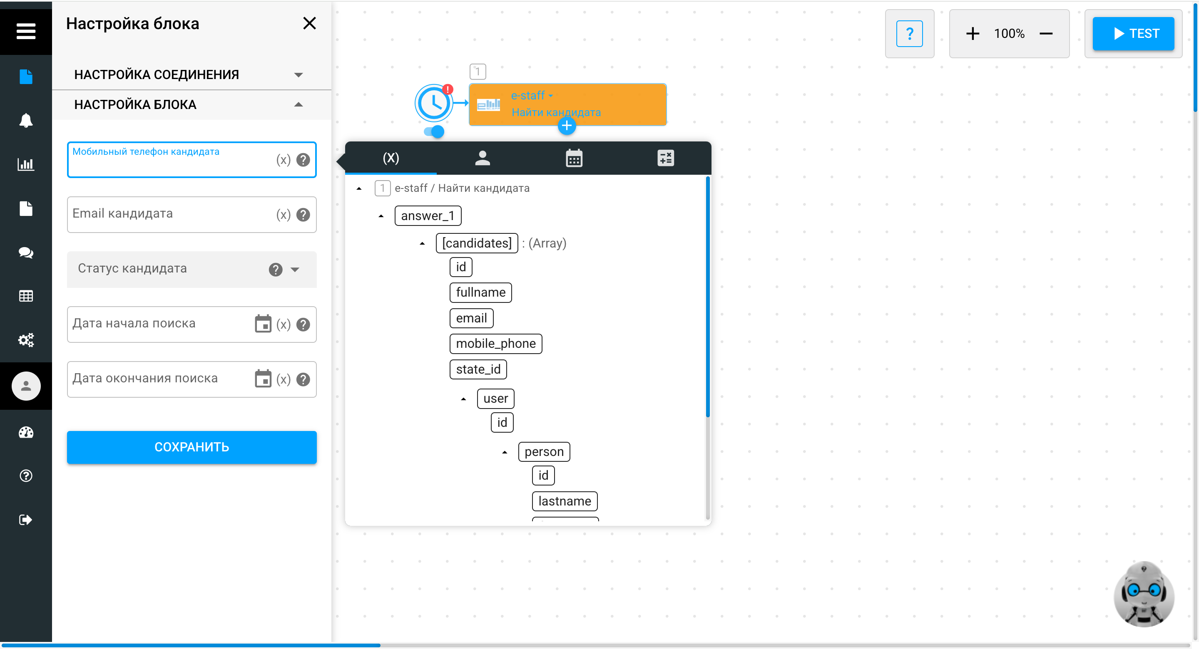Open Статус кандидата dropdown

295,269
